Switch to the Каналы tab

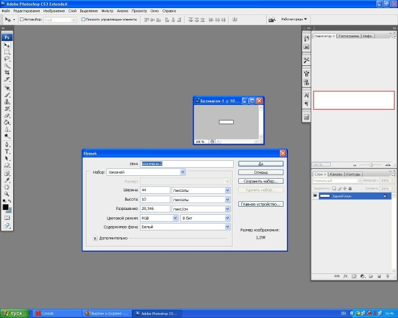[x=336, y=174]
